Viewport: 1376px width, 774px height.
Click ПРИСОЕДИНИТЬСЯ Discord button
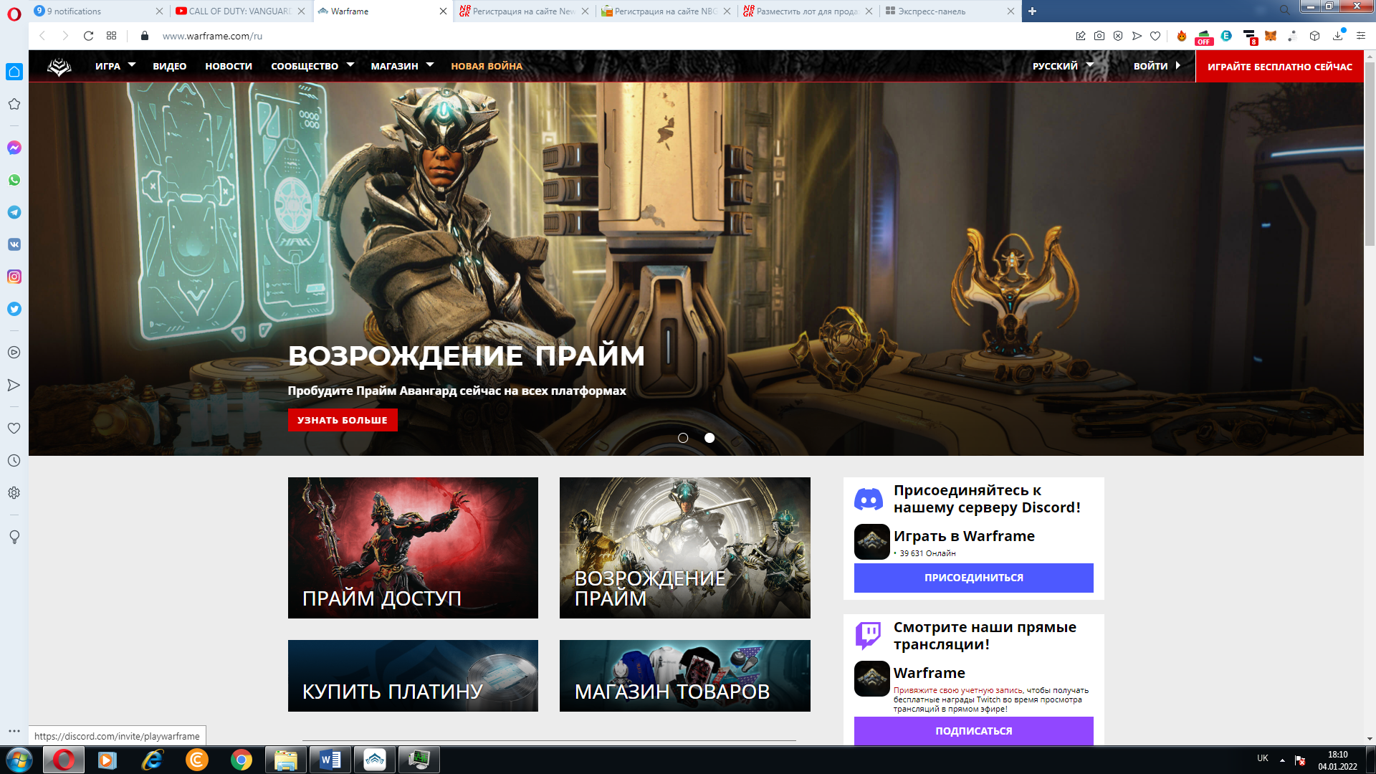click(x=973, y=578)
